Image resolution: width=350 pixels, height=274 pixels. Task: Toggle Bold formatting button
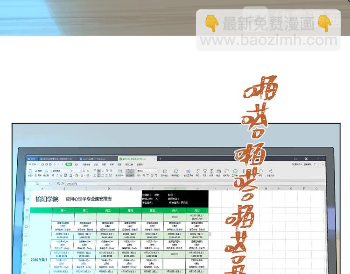point(53,175)
